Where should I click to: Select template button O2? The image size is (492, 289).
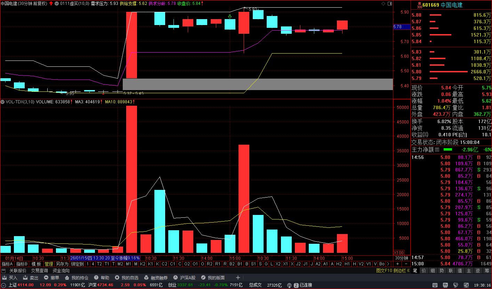[x=187, y=264]
